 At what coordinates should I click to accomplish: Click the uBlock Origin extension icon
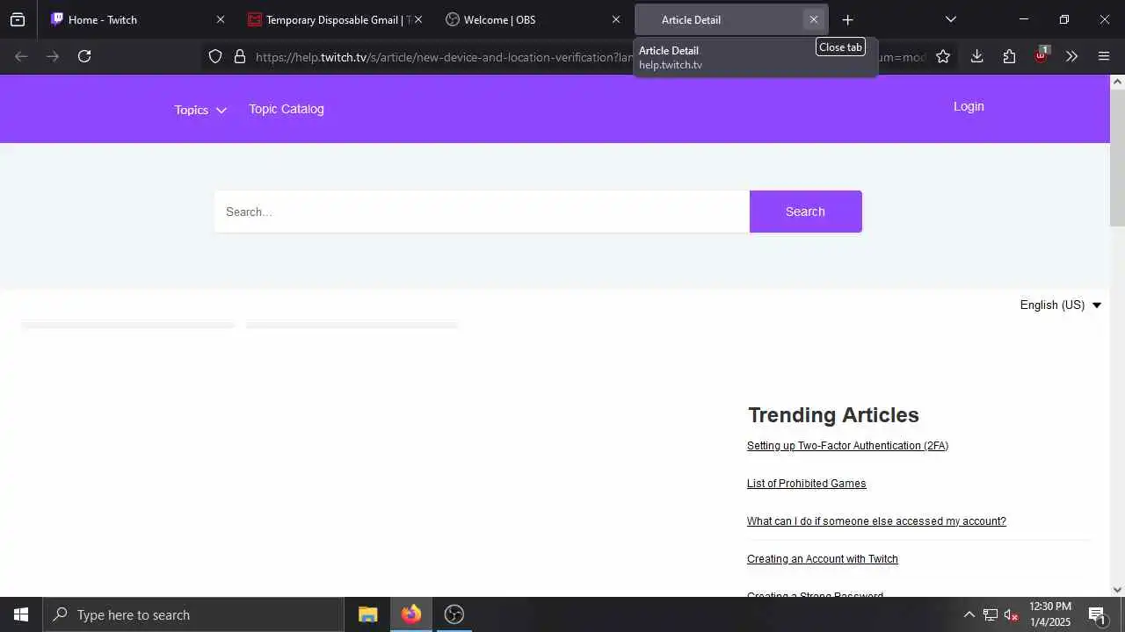(x=1042, y=54)
